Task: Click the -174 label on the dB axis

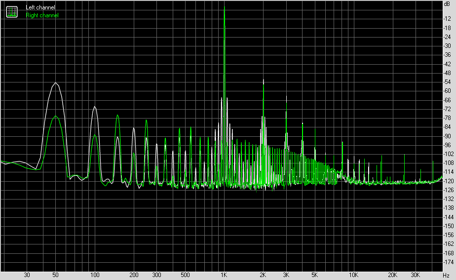Action: click(x=449, y=262)
